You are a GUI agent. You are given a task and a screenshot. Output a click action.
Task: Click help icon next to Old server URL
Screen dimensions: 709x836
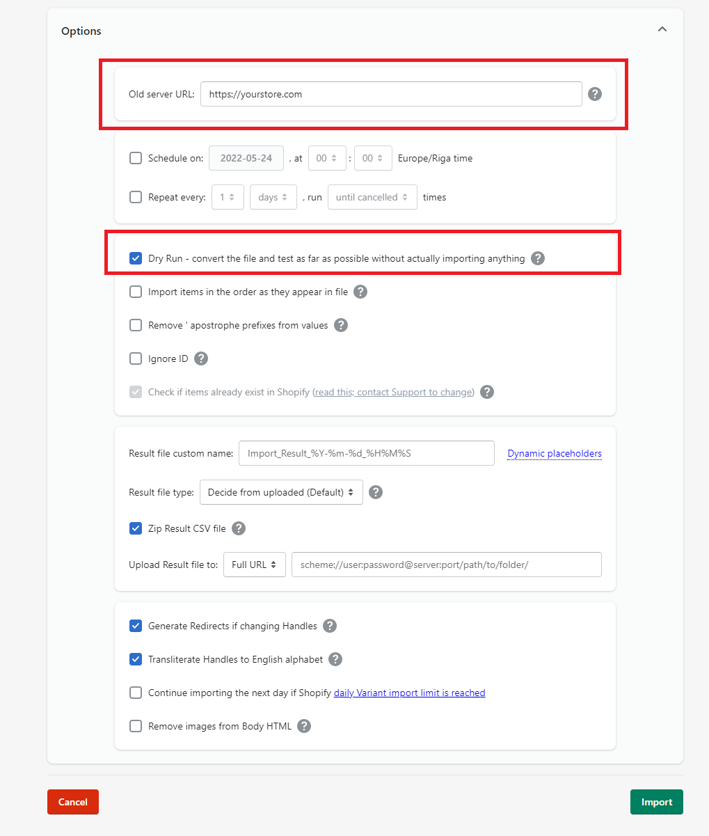coord(594,94)
